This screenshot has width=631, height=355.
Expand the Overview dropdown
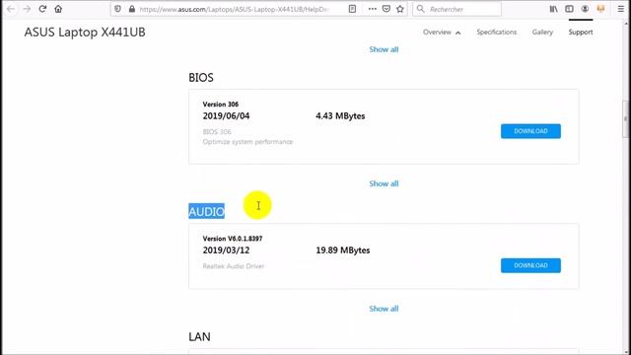coord(442,33)
